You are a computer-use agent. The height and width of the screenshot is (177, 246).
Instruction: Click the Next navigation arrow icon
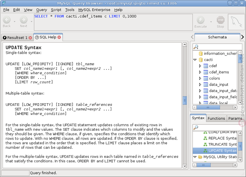pos(24,20)
